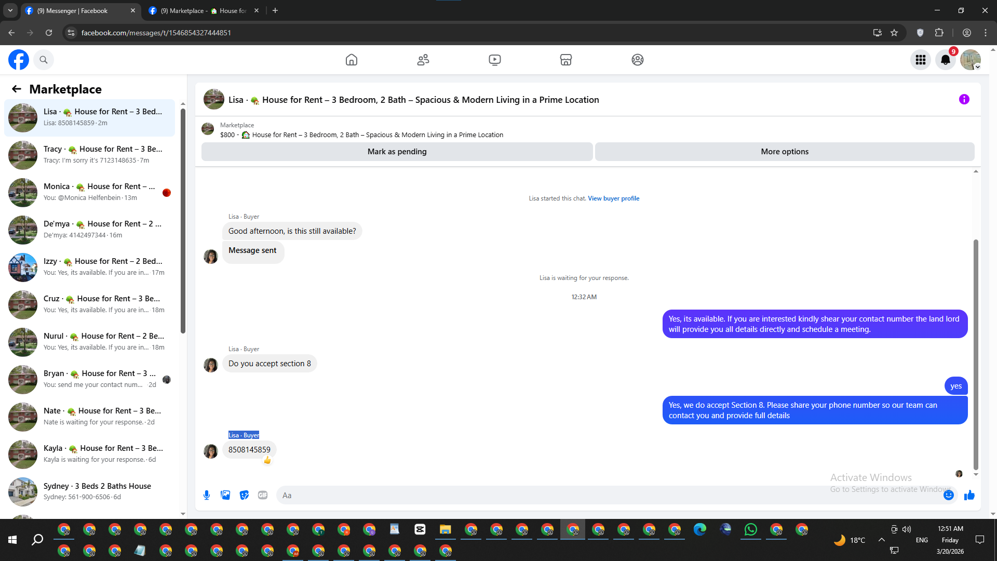
Task: Click the voice clip microphone icon
Action: click(x=207, y=495)
